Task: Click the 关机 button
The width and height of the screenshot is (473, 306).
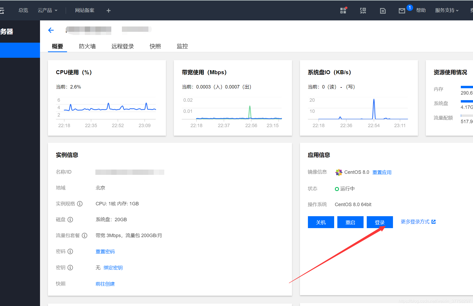Action: click(x=321, y=222)
